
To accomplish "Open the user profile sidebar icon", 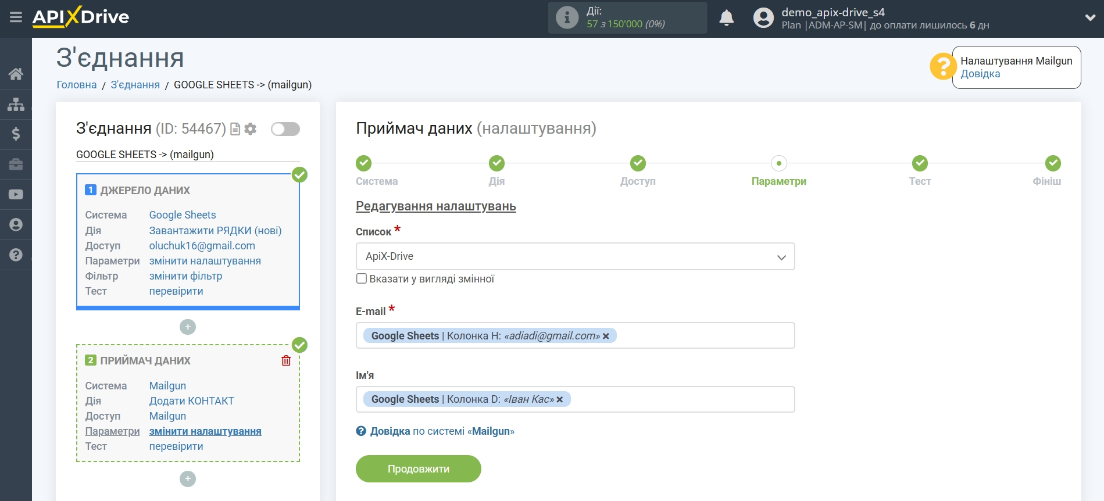I will point(16,225).
